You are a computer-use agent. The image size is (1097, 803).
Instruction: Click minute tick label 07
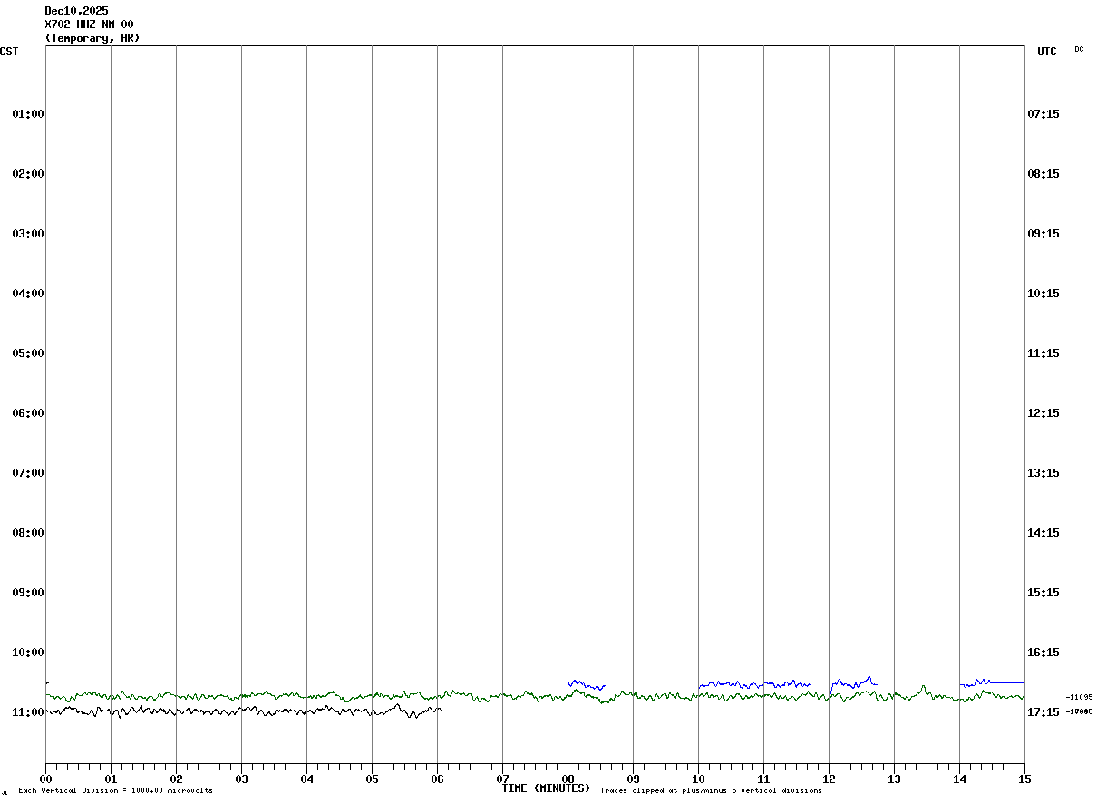click(502, 779)
